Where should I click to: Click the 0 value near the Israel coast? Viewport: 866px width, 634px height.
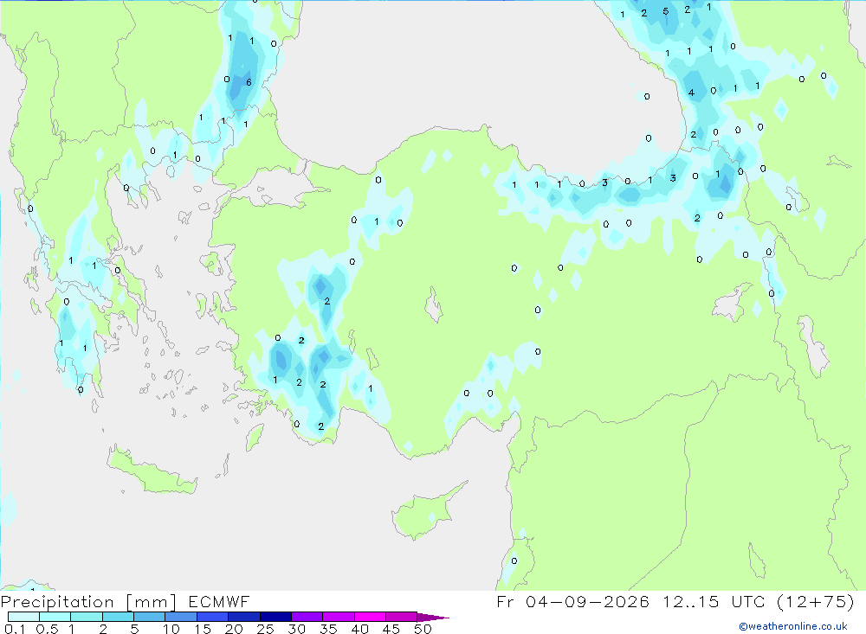pyautogui.click(x=514, y=560)
